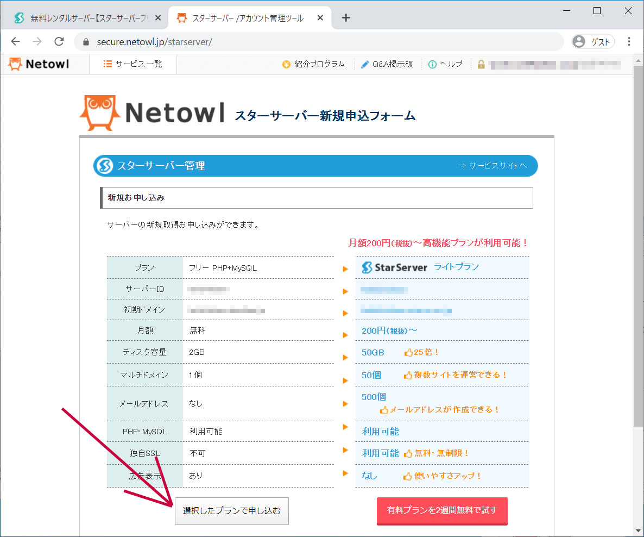Open a new browser tab with plus
Image resolution: width=644 pixels, height=537 pixels.
point(346,18)
